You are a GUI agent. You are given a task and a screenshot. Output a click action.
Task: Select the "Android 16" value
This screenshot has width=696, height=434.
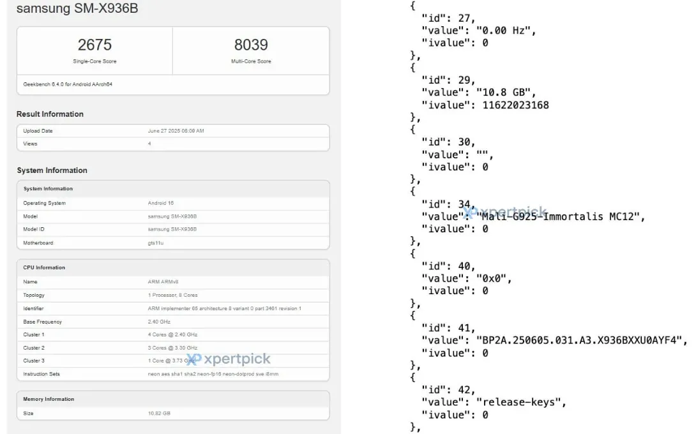[x=161, y=203]
